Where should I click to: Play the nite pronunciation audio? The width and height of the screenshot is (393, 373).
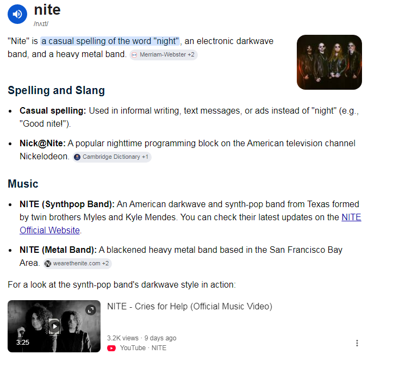17,14
